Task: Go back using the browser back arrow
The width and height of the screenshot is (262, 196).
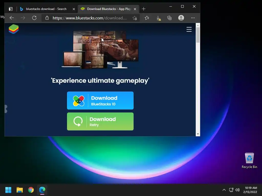Action: point(12,18)
